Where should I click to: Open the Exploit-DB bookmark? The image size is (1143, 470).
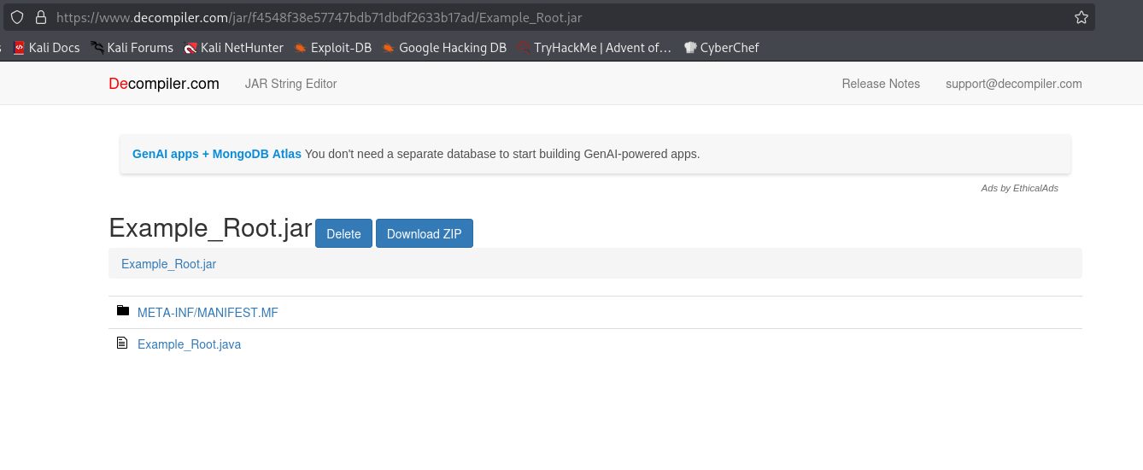pyautogui.click(x=333, y=48)
